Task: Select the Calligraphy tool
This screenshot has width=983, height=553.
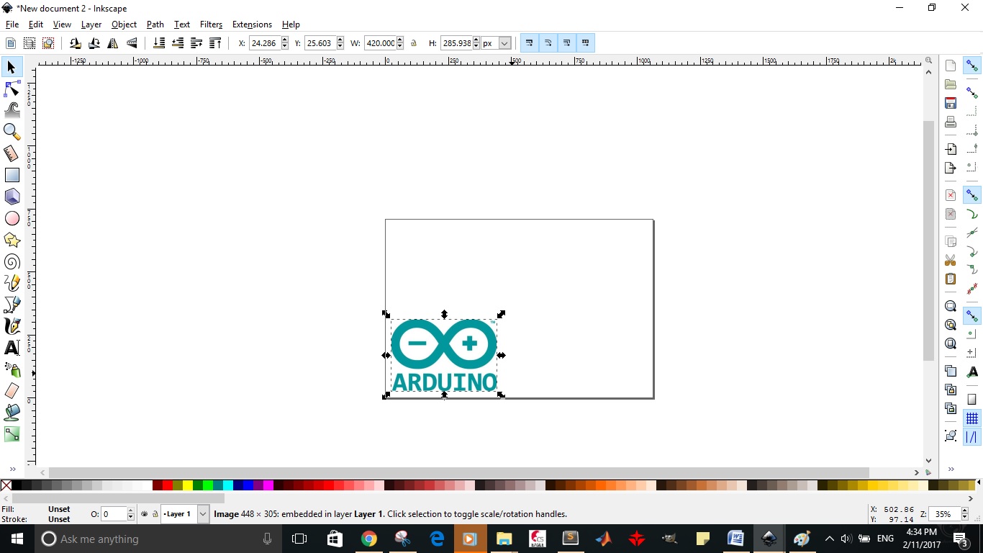Action: (x=12, y=326)
